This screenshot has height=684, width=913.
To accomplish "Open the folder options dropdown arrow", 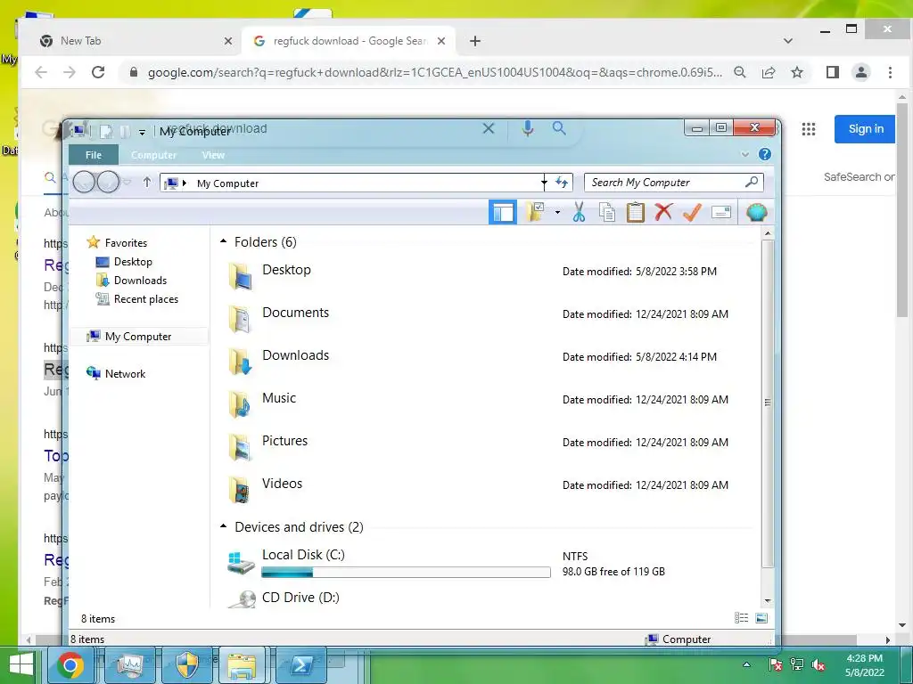I will click(557, 212).
